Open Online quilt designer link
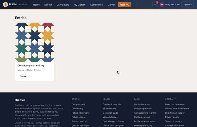This screenshot has width=197, height=127. (113, 125)
